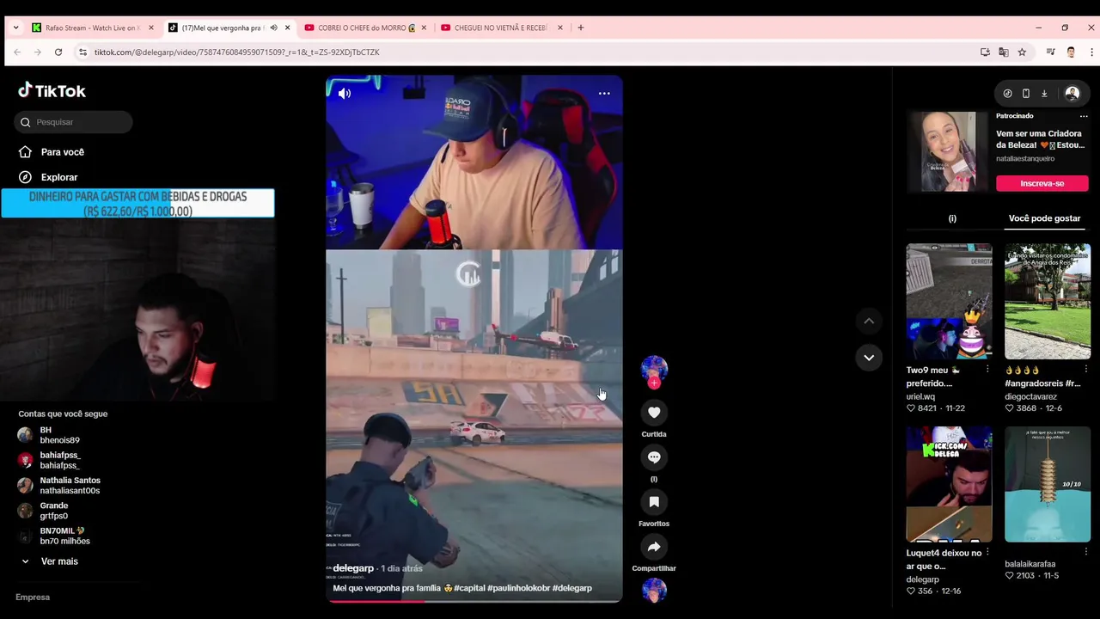Open new tab with plus button
This screenshot has height=619, width=1100.
(x=581, y=28)
